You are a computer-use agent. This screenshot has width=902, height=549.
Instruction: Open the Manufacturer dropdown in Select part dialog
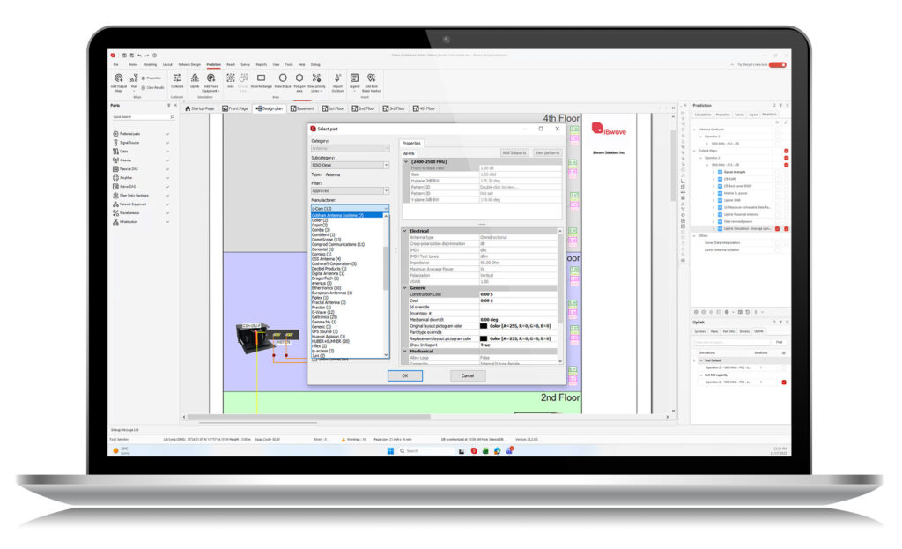pos(384,208)
